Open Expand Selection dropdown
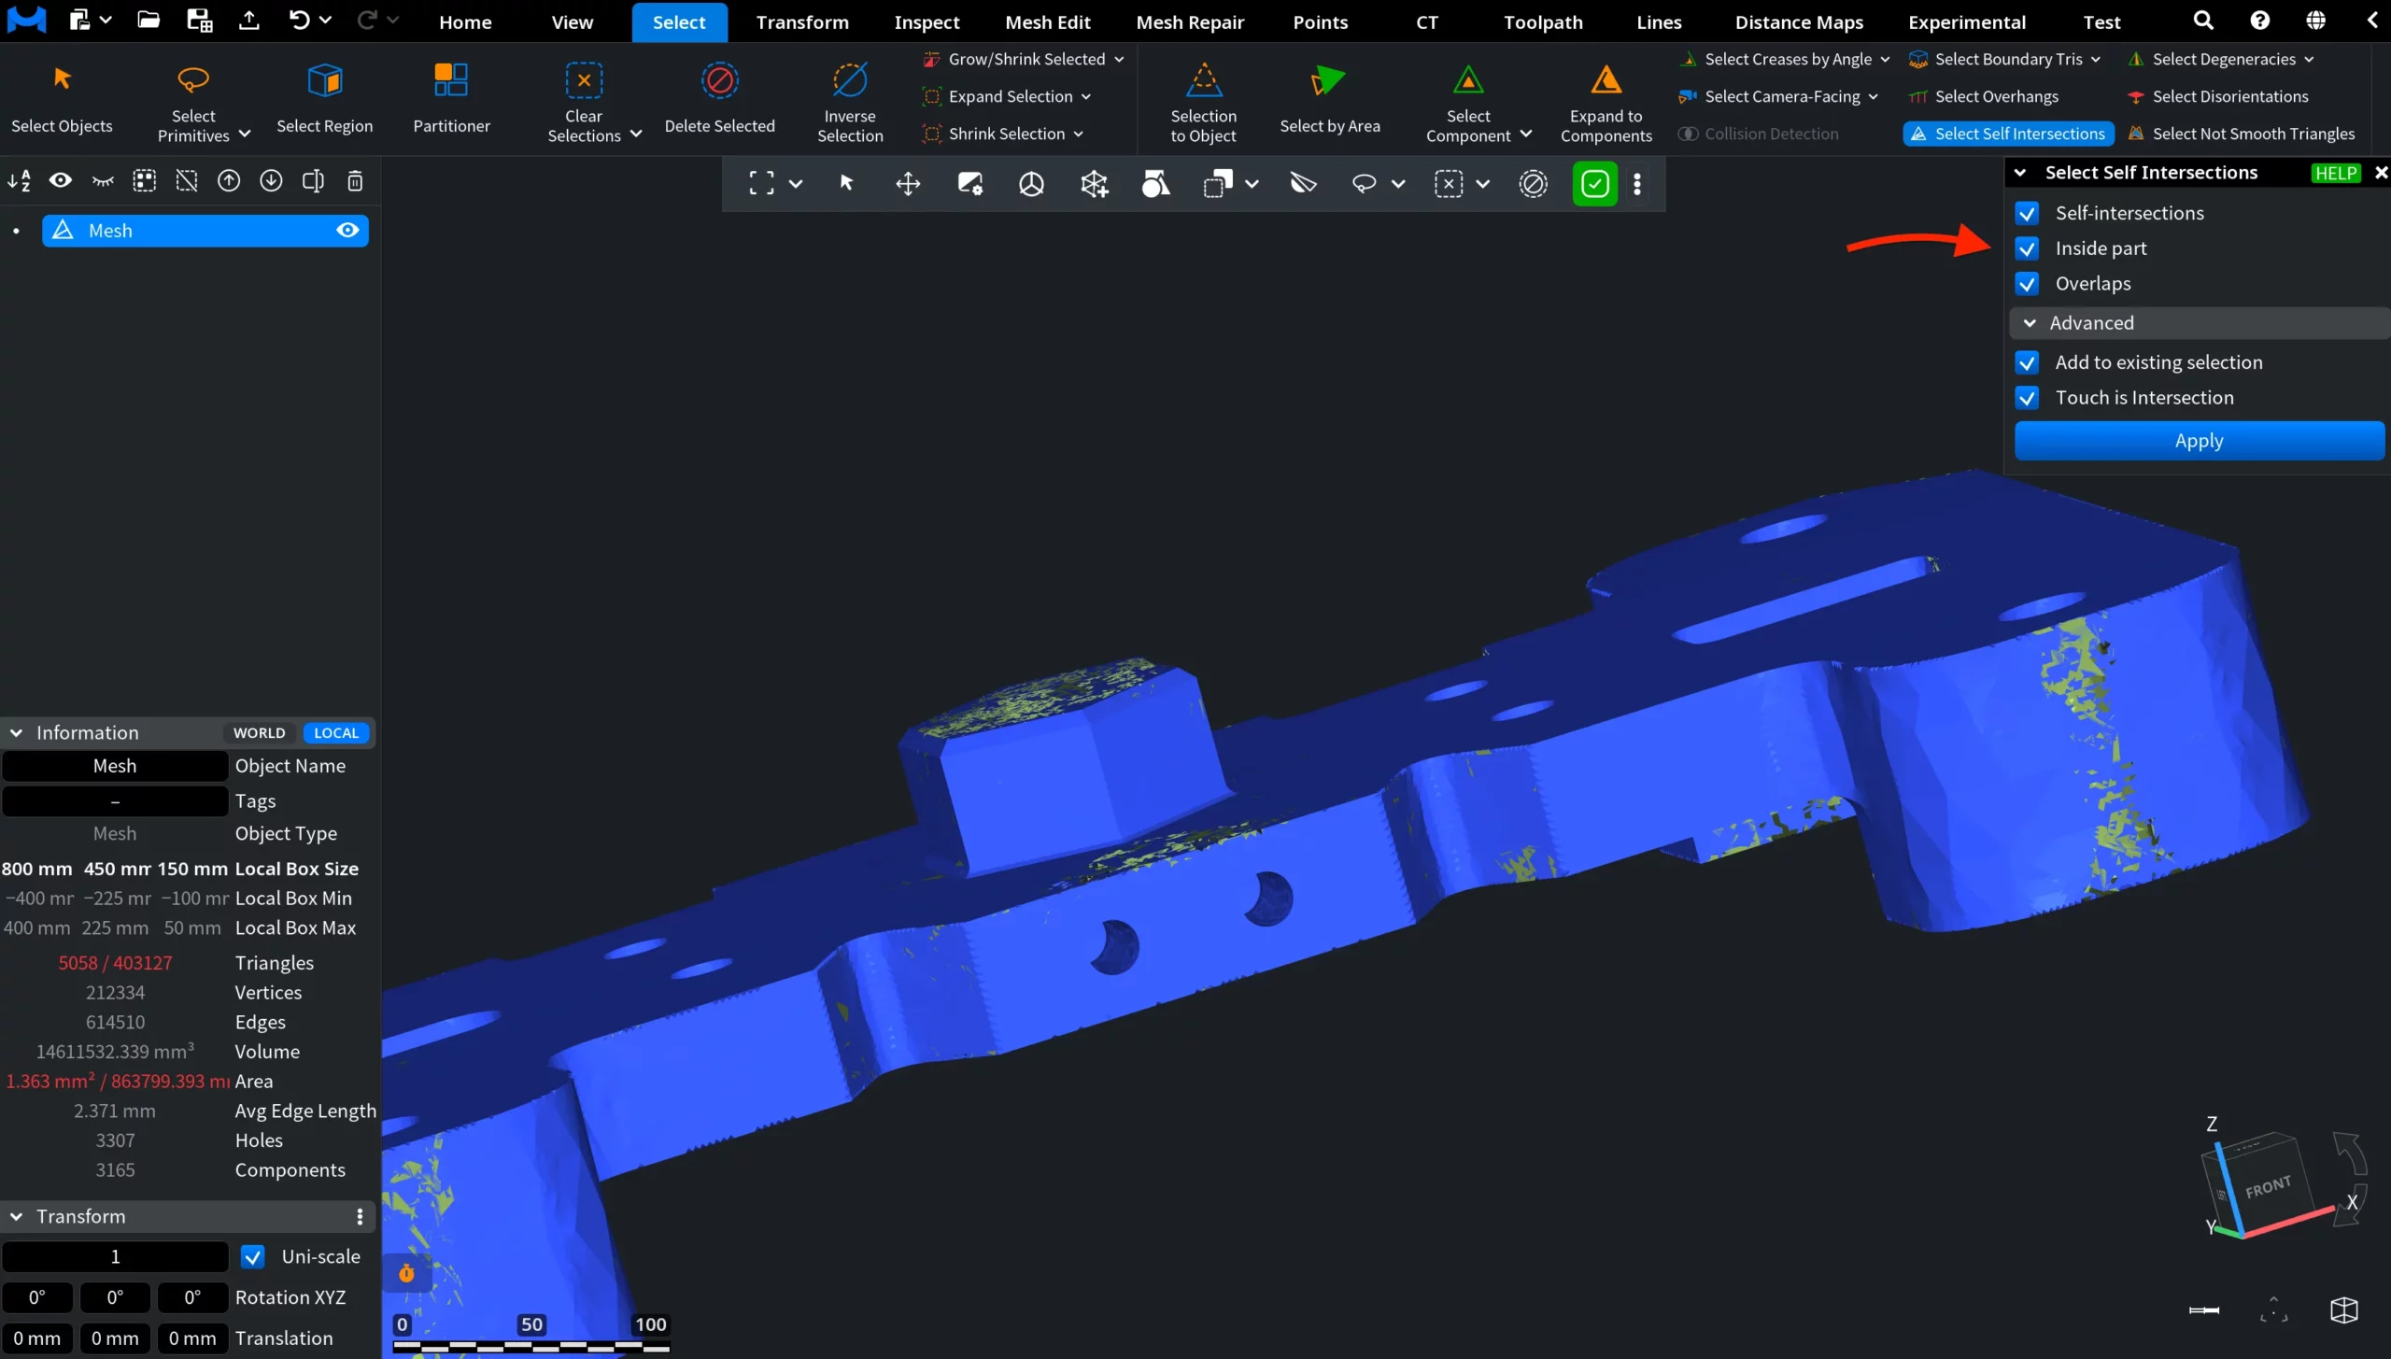 click(1086, 96)
